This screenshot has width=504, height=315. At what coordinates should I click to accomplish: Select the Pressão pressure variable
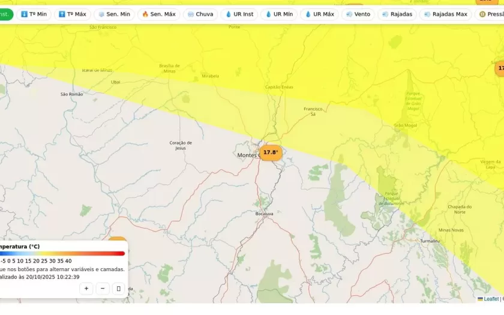point(490,14)
